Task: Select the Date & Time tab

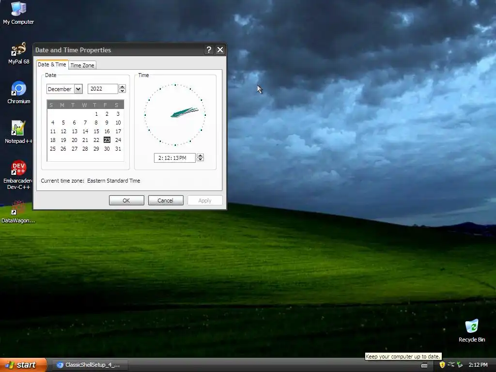Action: (52, 64)
